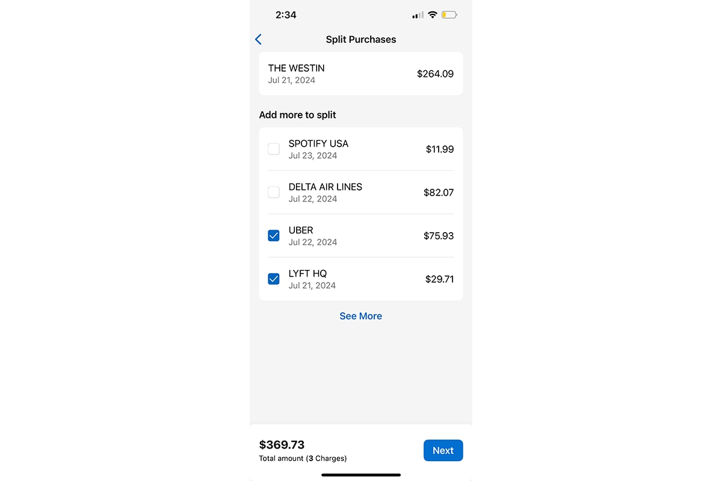722x481 pixels.
Task: Tap the clock showing 2:34
Action: [x=286, y=14]
